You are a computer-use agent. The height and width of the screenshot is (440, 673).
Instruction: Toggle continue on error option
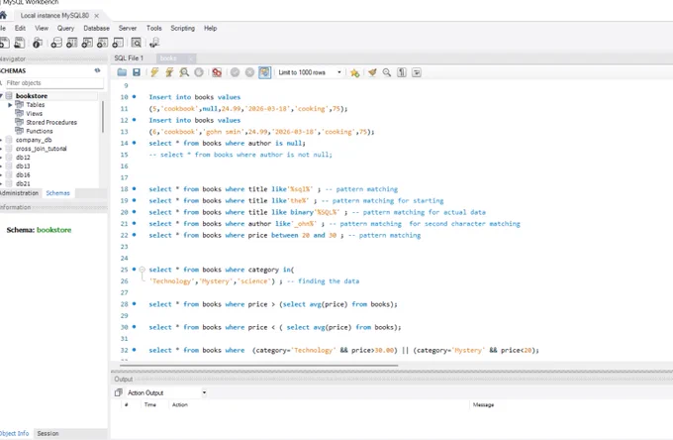click(x=217, y=72)
